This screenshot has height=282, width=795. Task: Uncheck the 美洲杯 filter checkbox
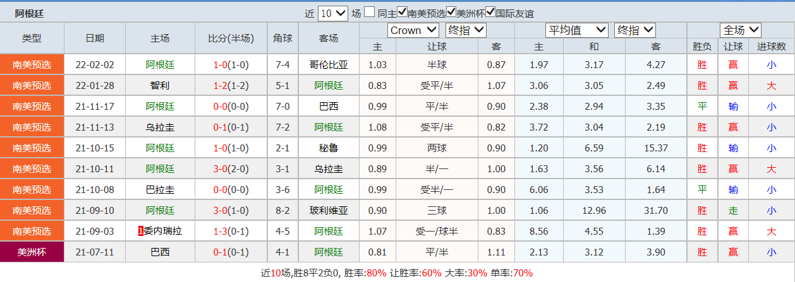(x=451, y=12)
